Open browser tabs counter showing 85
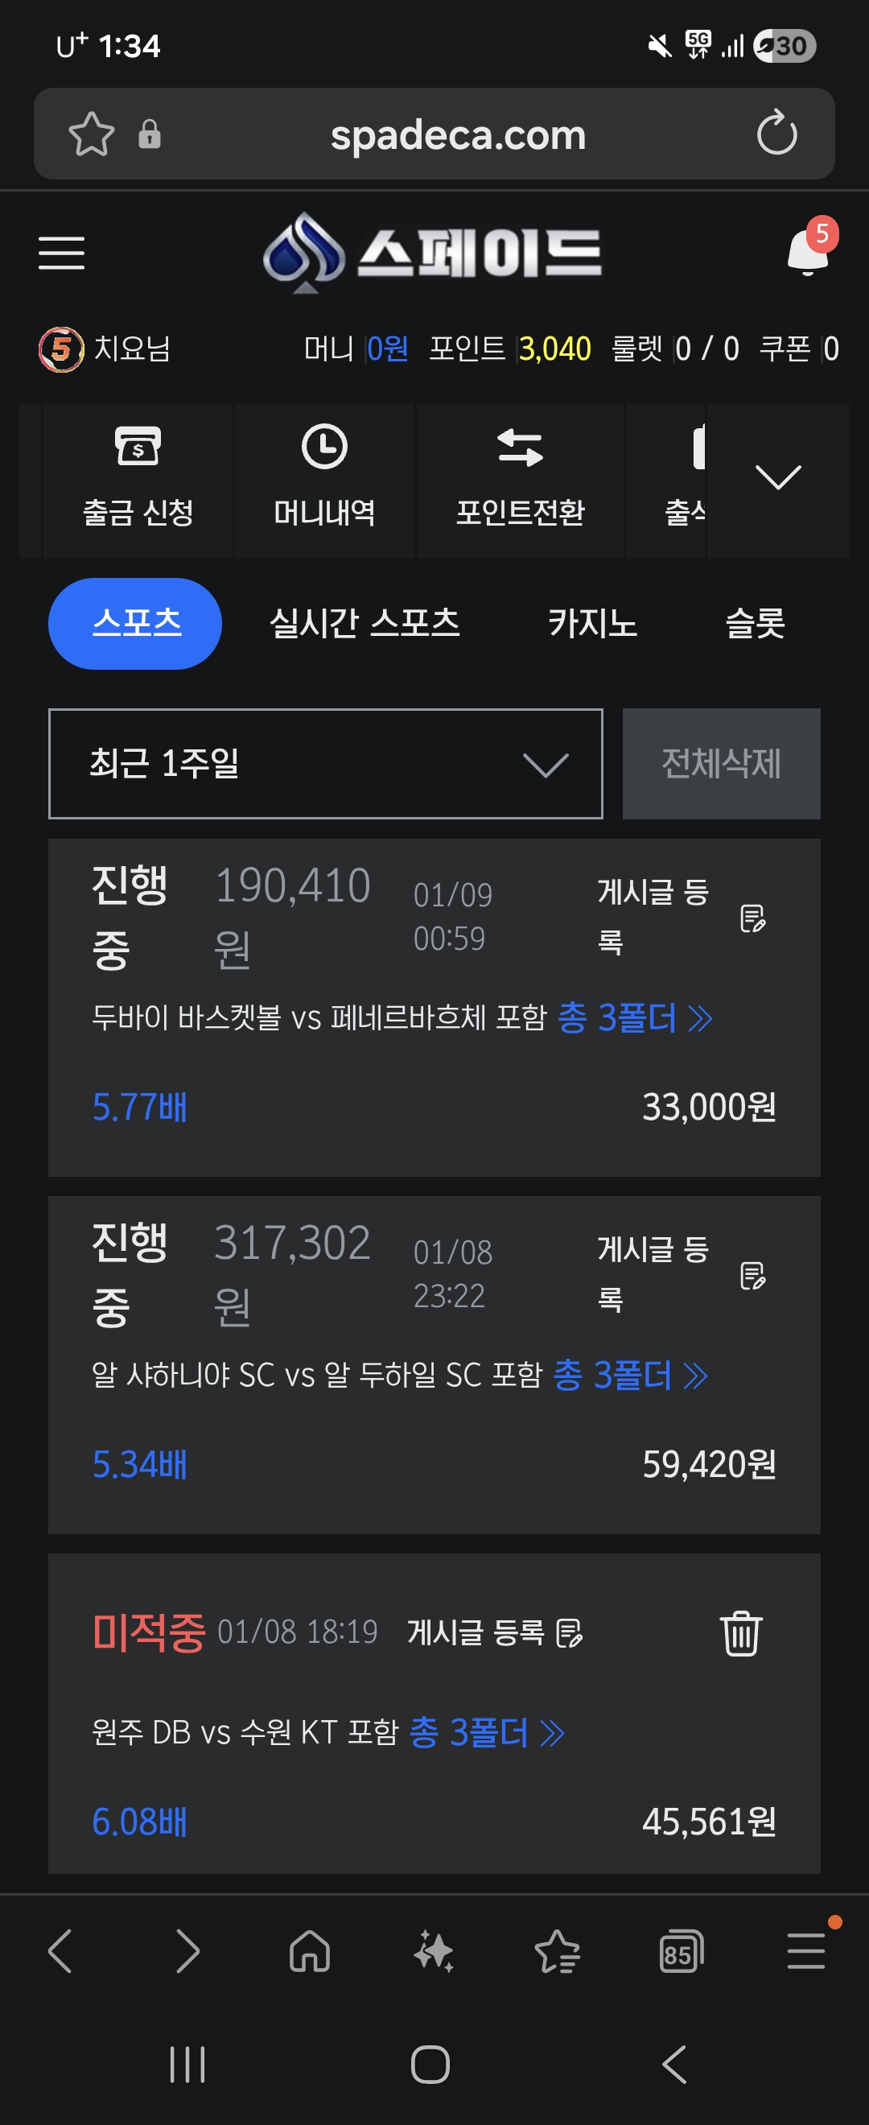869x2125 pixels. tap(681, 1952)
